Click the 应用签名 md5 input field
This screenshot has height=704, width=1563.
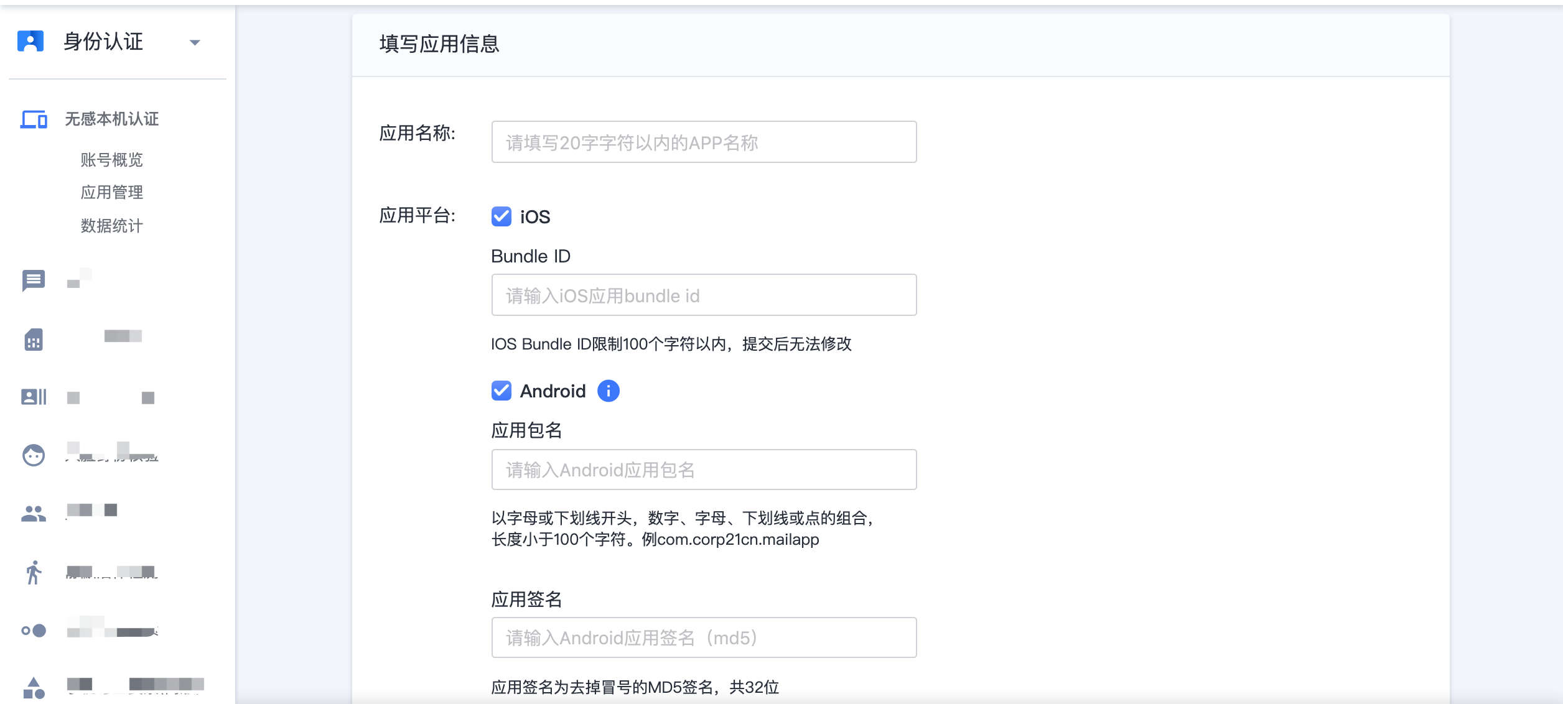[704, 637]
